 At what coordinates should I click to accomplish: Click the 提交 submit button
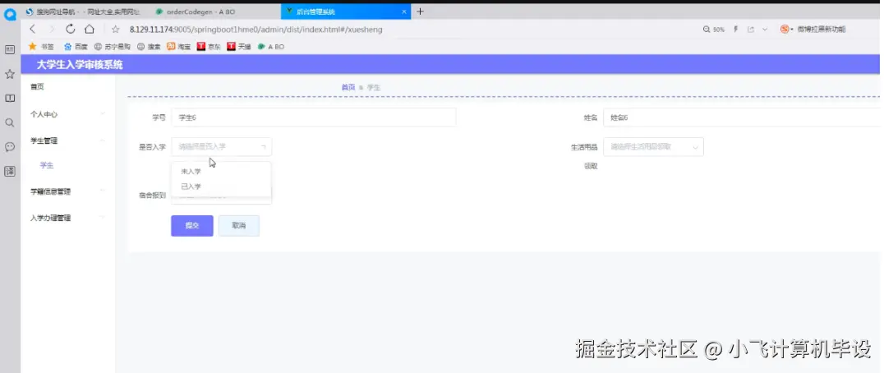pyautogui.click(x=192, y=225)
